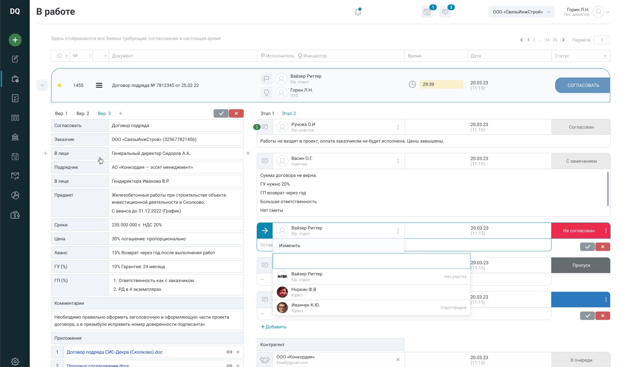The image size is (623, 367).
Task: Click the hamburger menu icon of request 1455
Action: point(99,85)
